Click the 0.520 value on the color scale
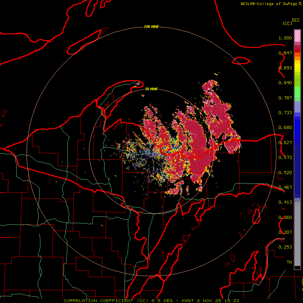The width and height of the screenshot is (303, 303). tap(285, 173)
